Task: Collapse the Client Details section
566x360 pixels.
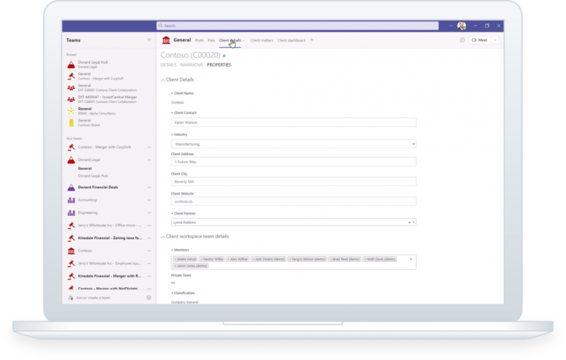Action: [x=162, y=80]
